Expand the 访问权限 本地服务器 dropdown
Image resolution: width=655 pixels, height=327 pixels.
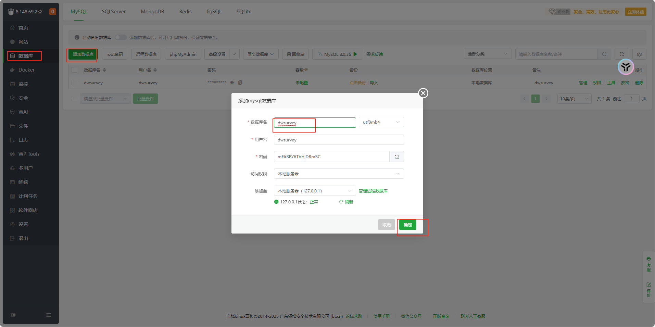[339, 174]
